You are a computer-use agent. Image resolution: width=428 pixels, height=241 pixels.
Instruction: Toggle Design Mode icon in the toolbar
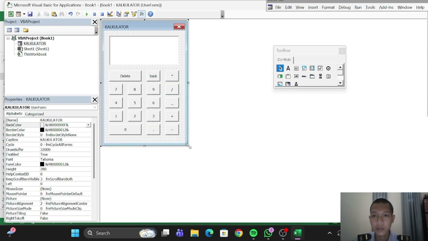110,14
